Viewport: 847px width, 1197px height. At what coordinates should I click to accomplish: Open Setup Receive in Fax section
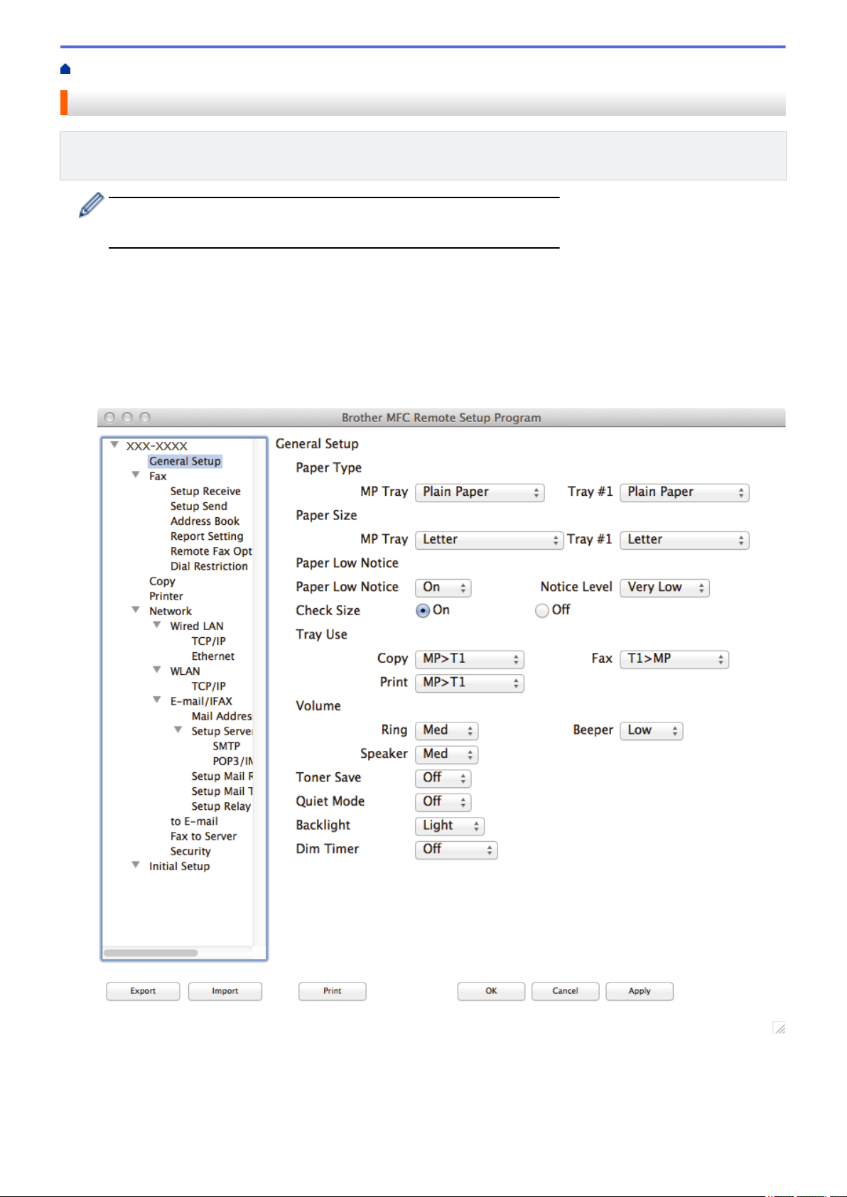click(x=205, y=491)
